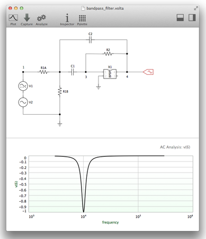
Task: Click the C2 component label
Action: point(91,34)
